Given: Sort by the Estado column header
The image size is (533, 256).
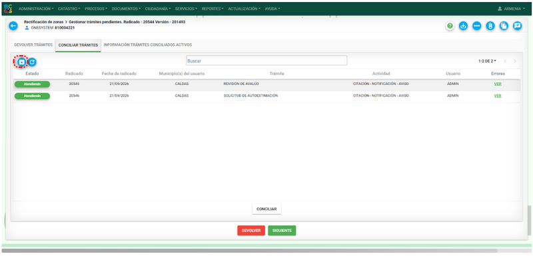Looking at the screenshot, I should (x=32, y=74).
